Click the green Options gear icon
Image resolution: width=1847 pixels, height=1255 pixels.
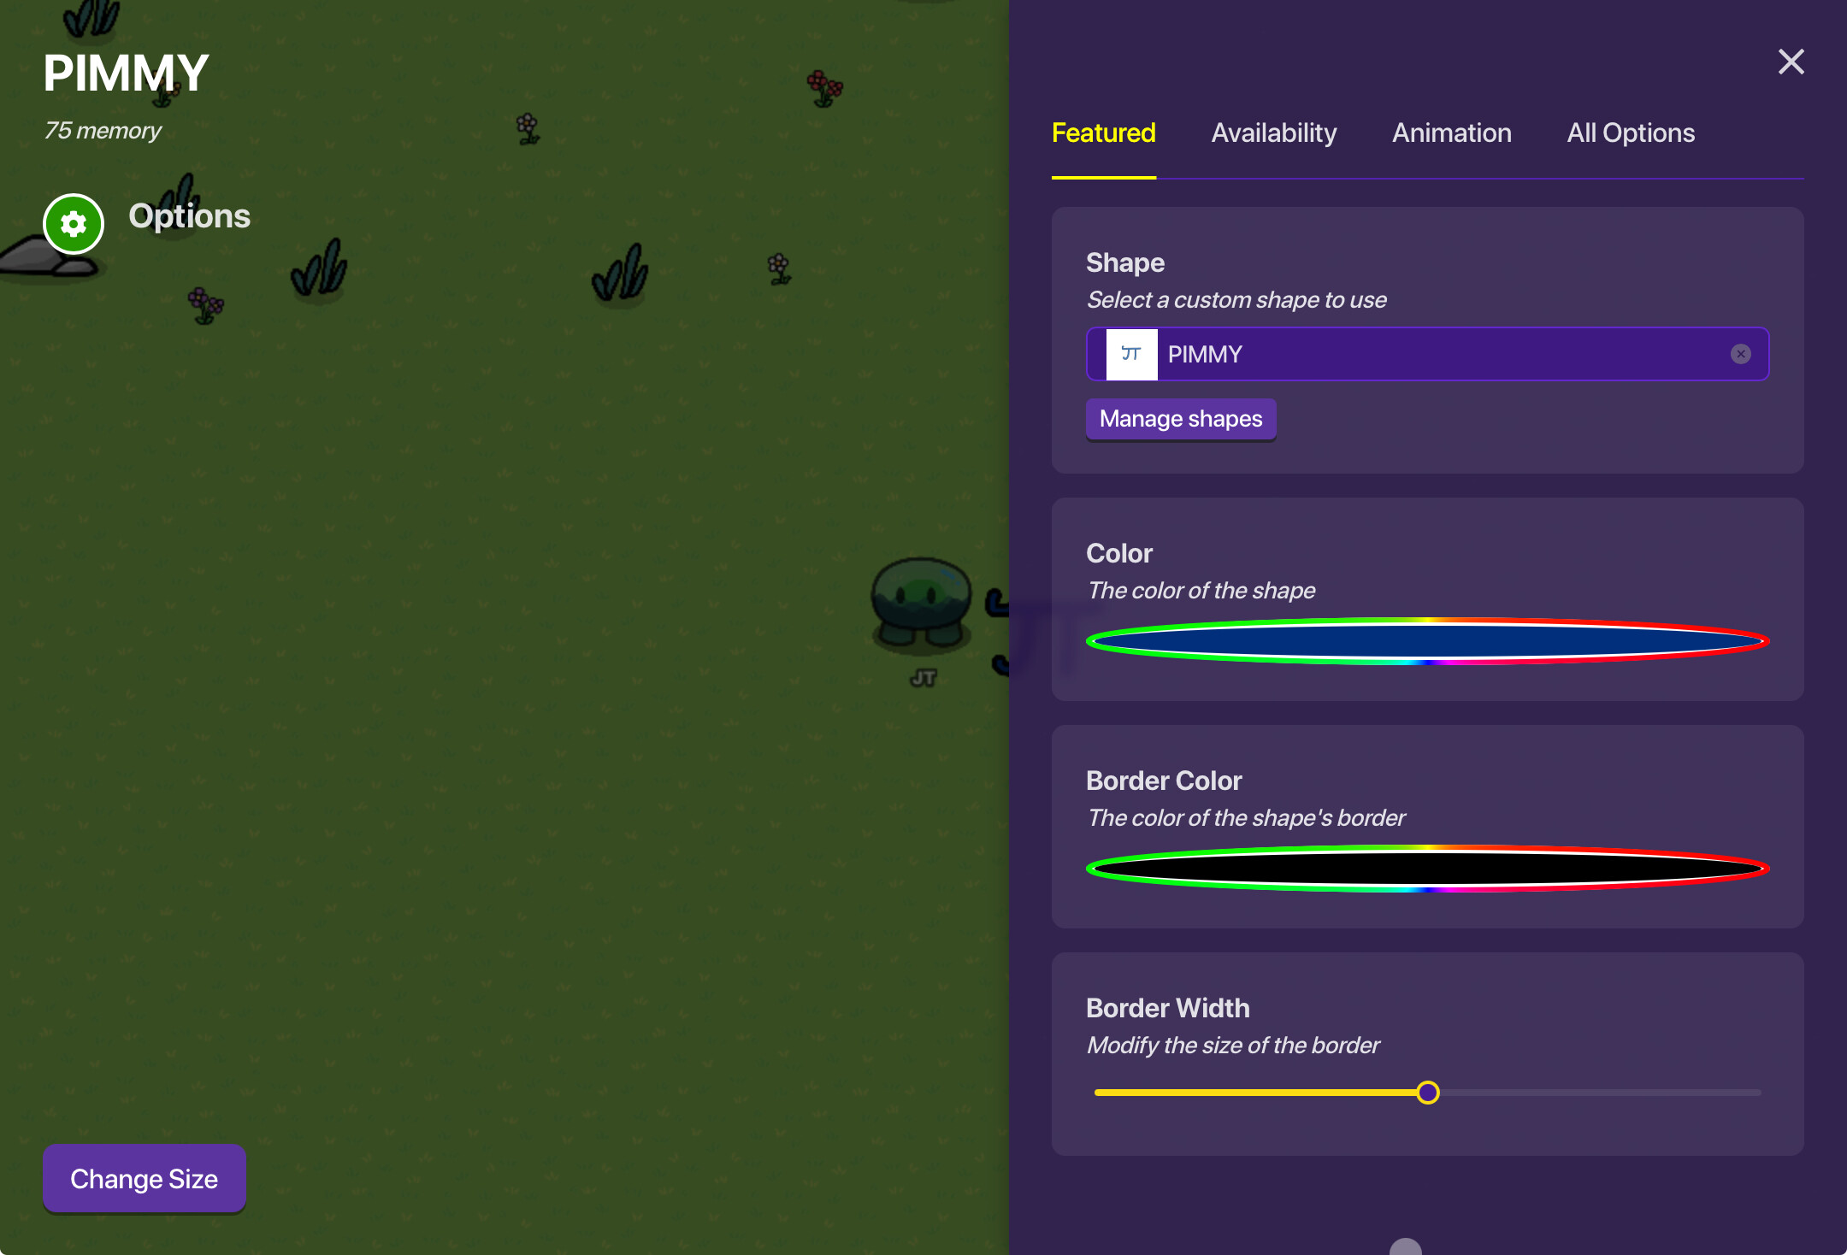[74, 224]
